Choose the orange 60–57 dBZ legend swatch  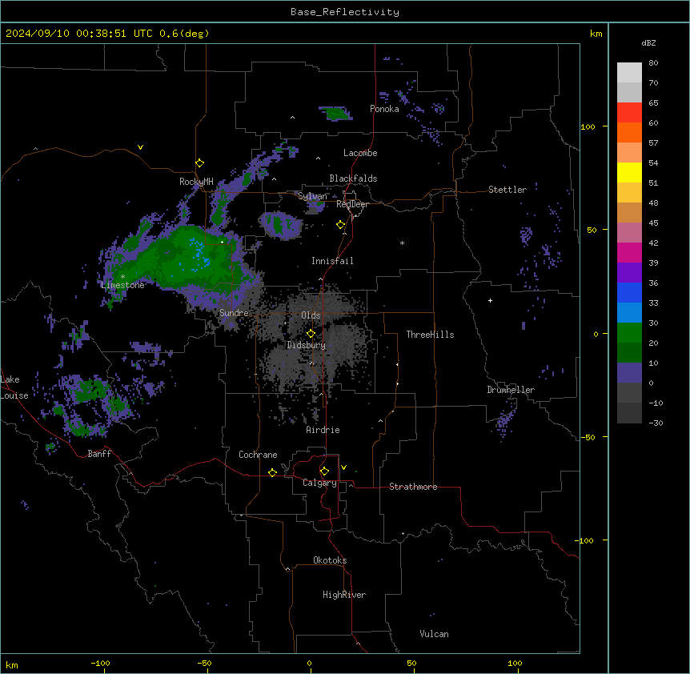tap(629, 132)
